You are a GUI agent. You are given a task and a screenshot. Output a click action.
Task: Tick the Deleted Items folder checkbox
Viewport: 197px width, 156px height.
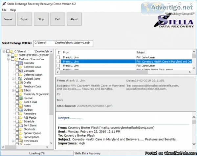click(x=17, y=79)
